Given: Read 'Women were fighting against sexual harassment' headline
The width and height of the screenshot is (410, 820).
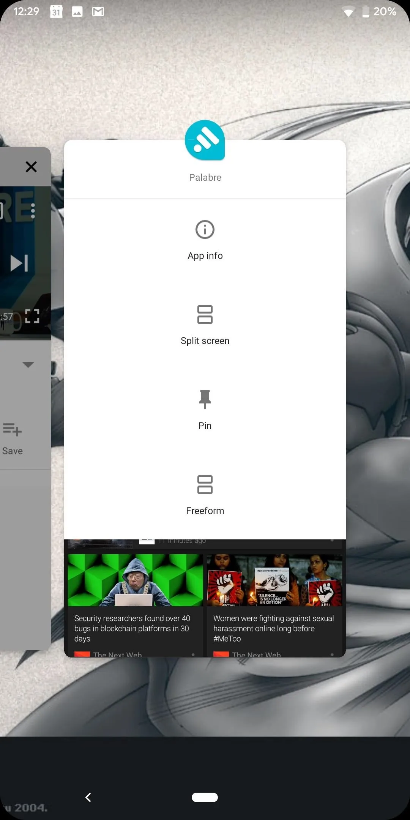Looking at the screenshot, I should (x=273, y=628).
